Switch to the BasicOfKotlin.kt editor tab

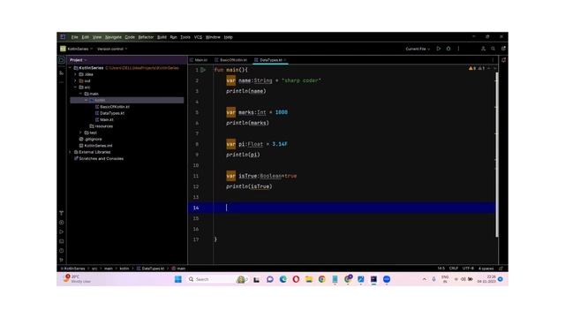pyautogui.click(x=230, y=60)
